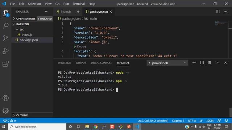Click Ln 5, Col 20 status entry
This screenshot has width=232, height=130.
point(153,121)
